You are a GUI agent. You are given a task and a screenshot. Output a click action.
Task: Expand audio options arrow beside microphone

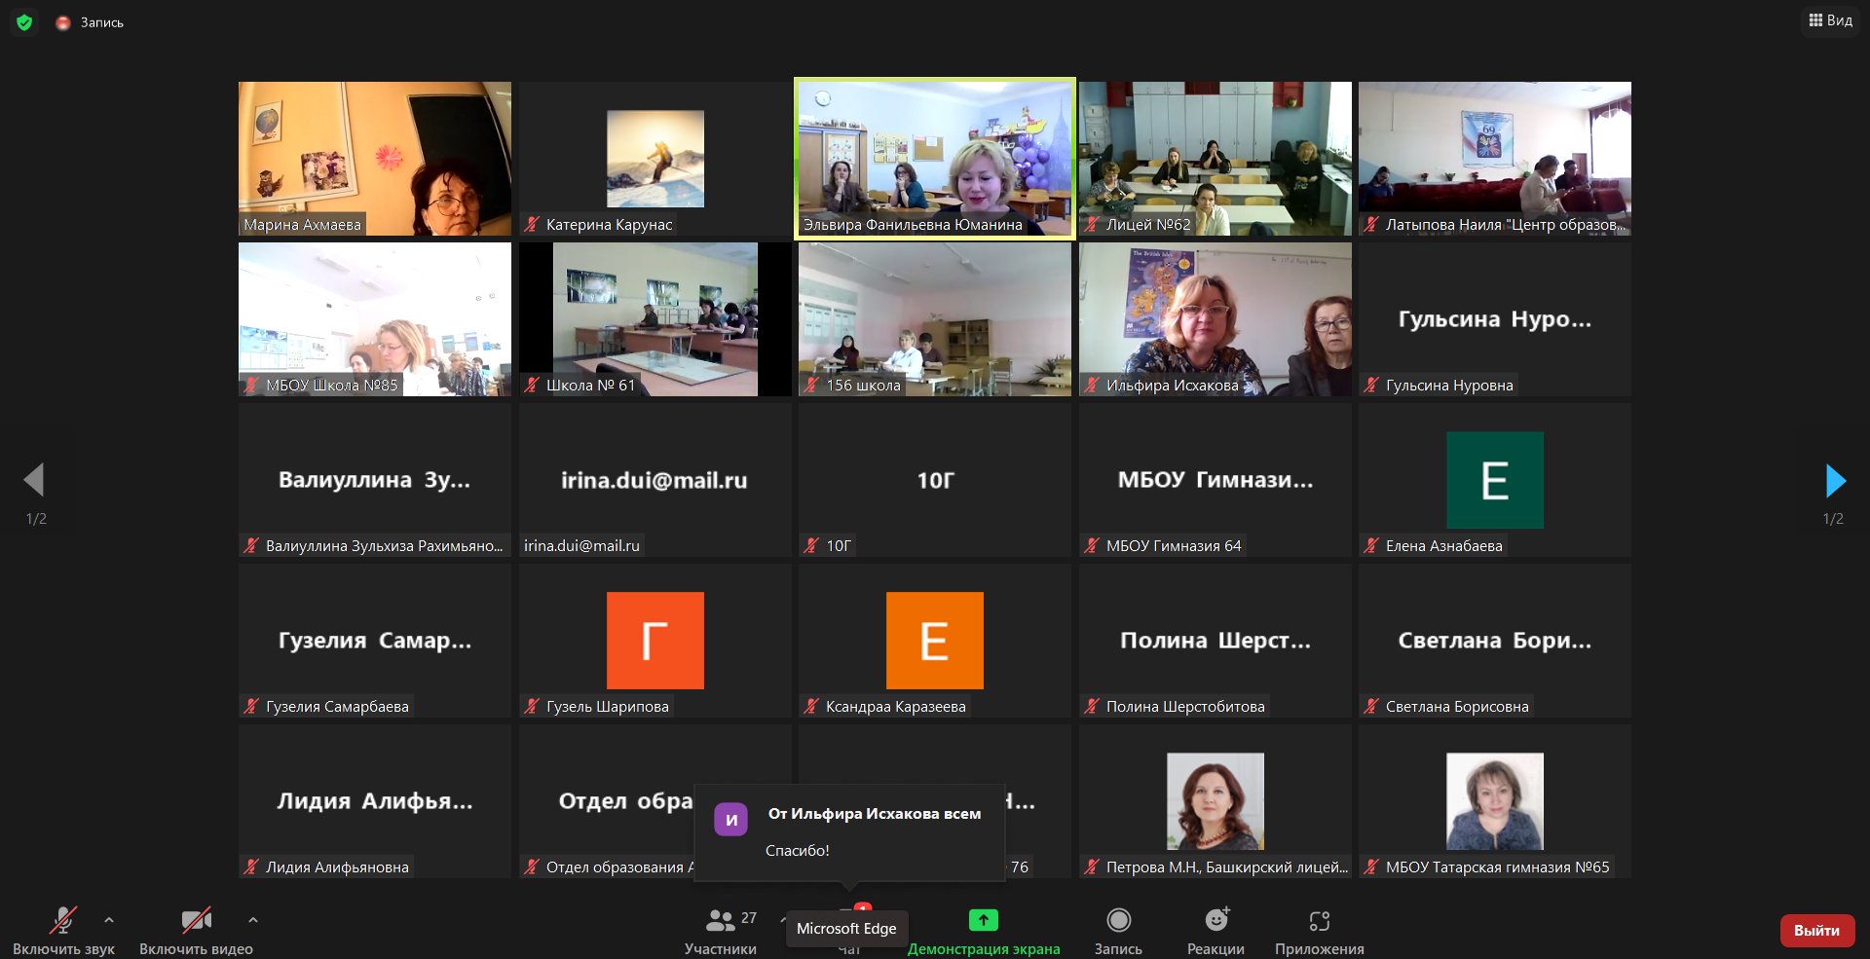point(109,919)
